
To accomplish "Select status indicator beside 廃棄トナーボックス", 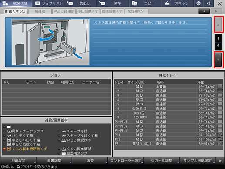I will [5, 132].
